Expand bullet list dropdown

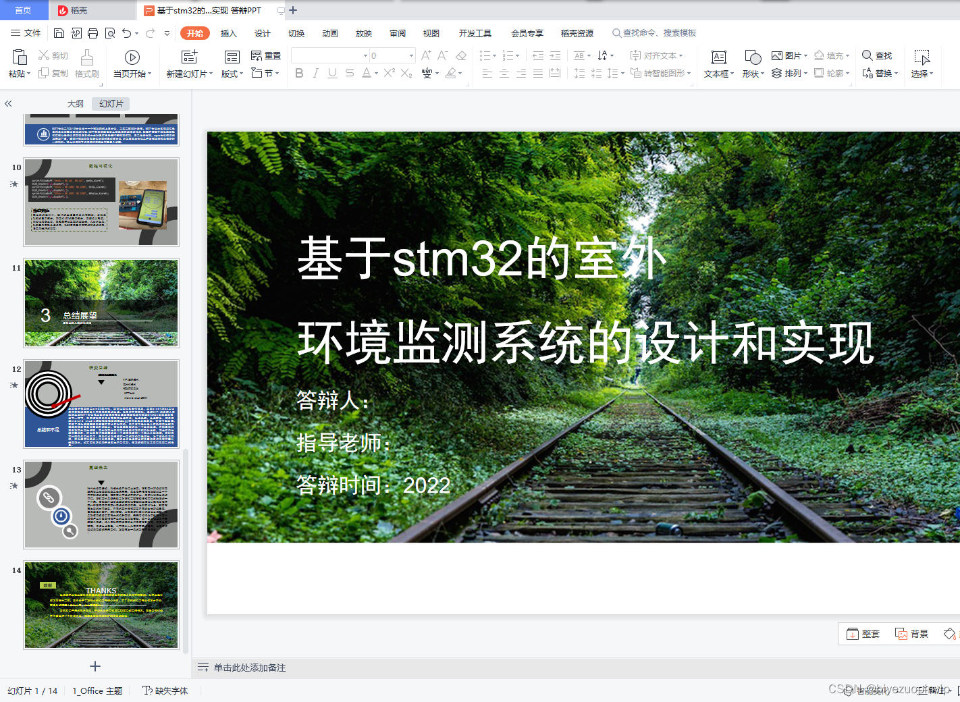tap(494, 56)
